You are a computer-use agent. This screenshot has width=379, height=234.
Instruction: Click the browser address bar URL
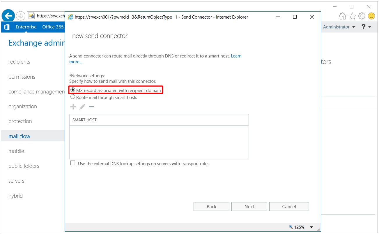pos(51,16)
